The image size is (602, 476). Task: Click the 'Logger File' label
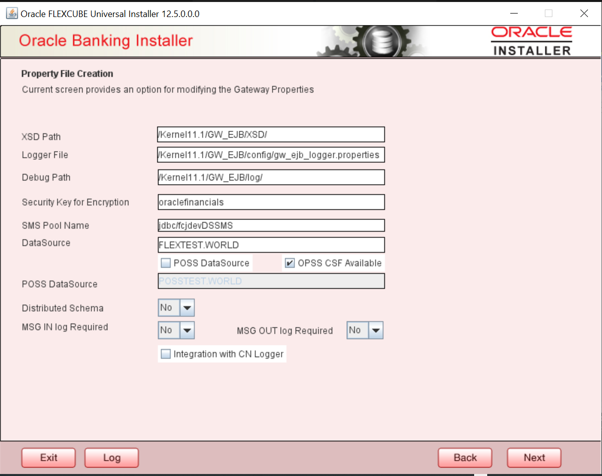pos(45,155)
